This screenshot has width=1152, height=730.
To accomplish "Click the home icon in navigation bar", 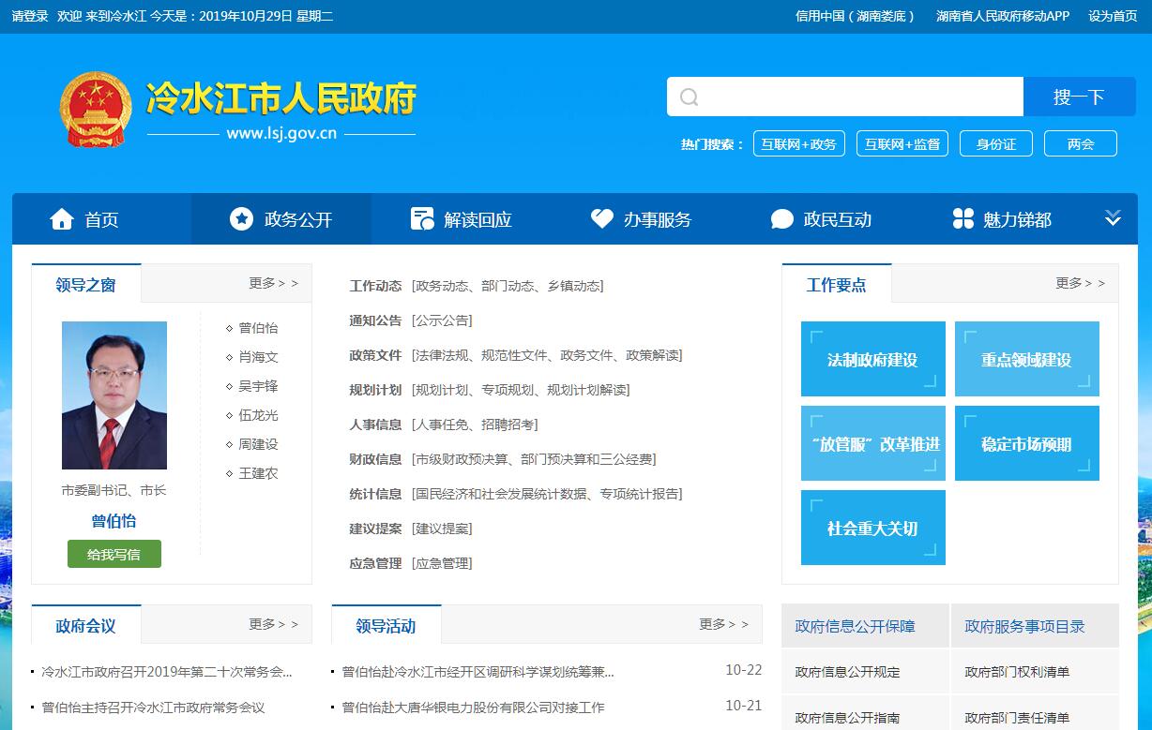I will pos(62,219).
